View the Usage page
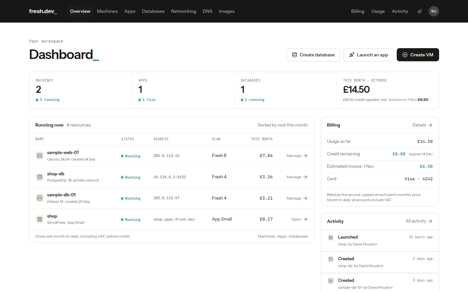 [x=378, y=11]
